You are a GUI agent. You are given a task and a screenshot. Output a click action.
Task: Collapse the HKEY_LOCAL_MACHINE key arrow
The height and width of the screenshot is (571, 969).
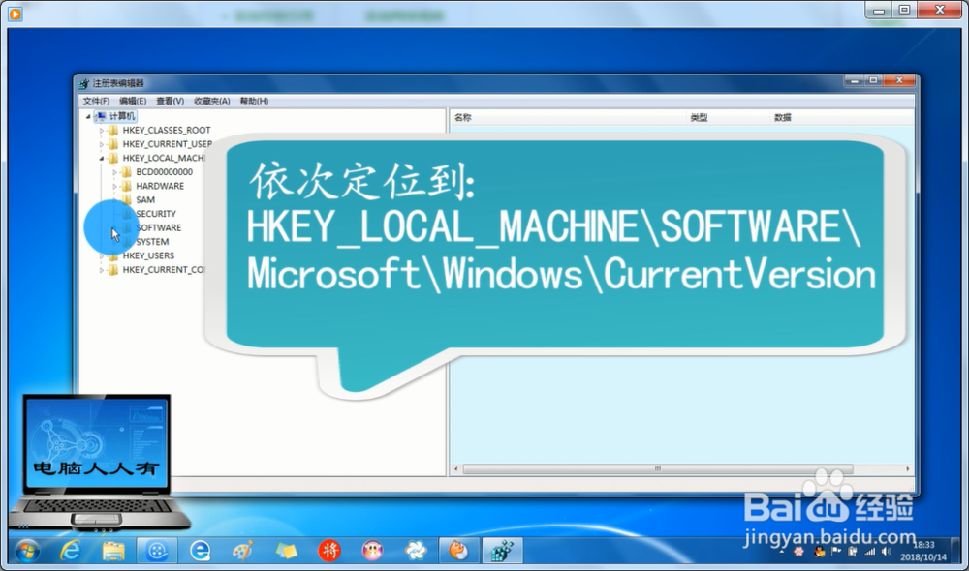pos(102,158)
